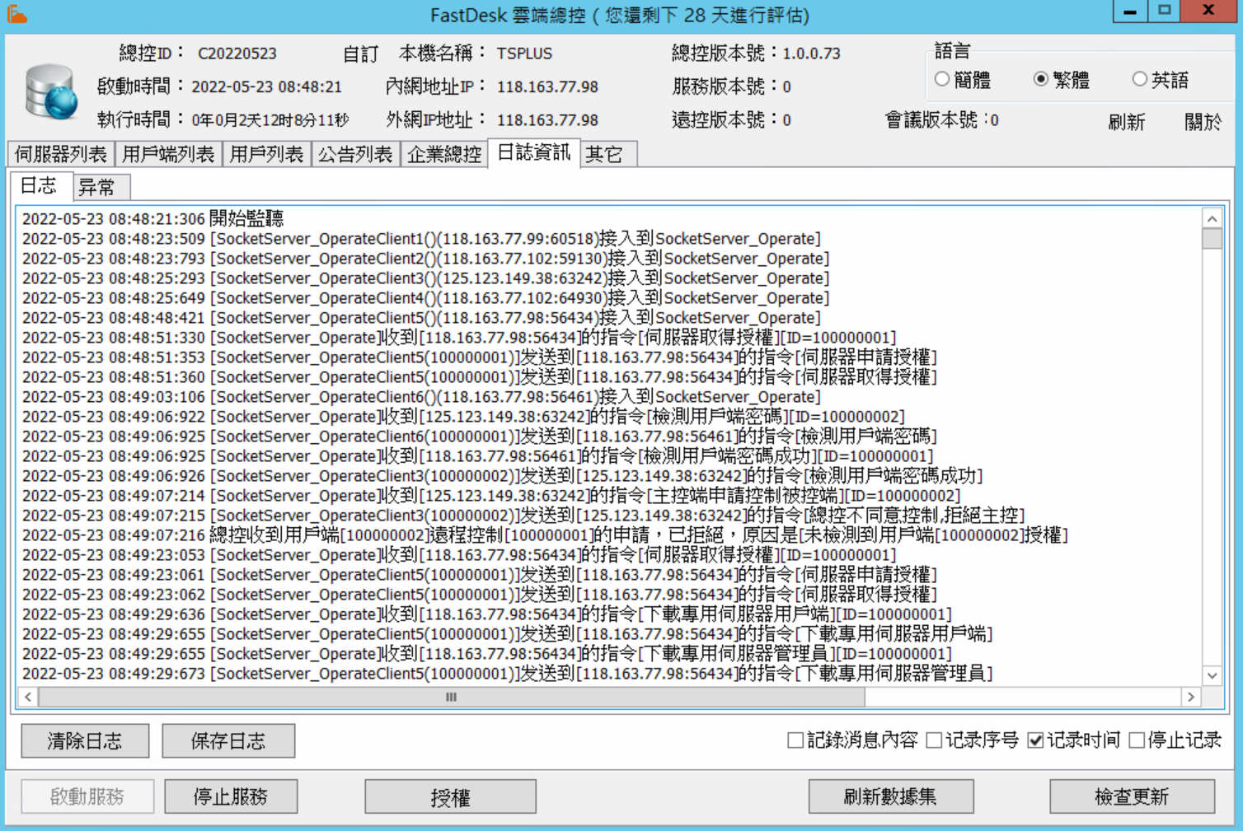Image resolution: width=1243 pixels, height=831 pixels.
Task: Open the 伺服器列表 tab
Action: point(61,154)
